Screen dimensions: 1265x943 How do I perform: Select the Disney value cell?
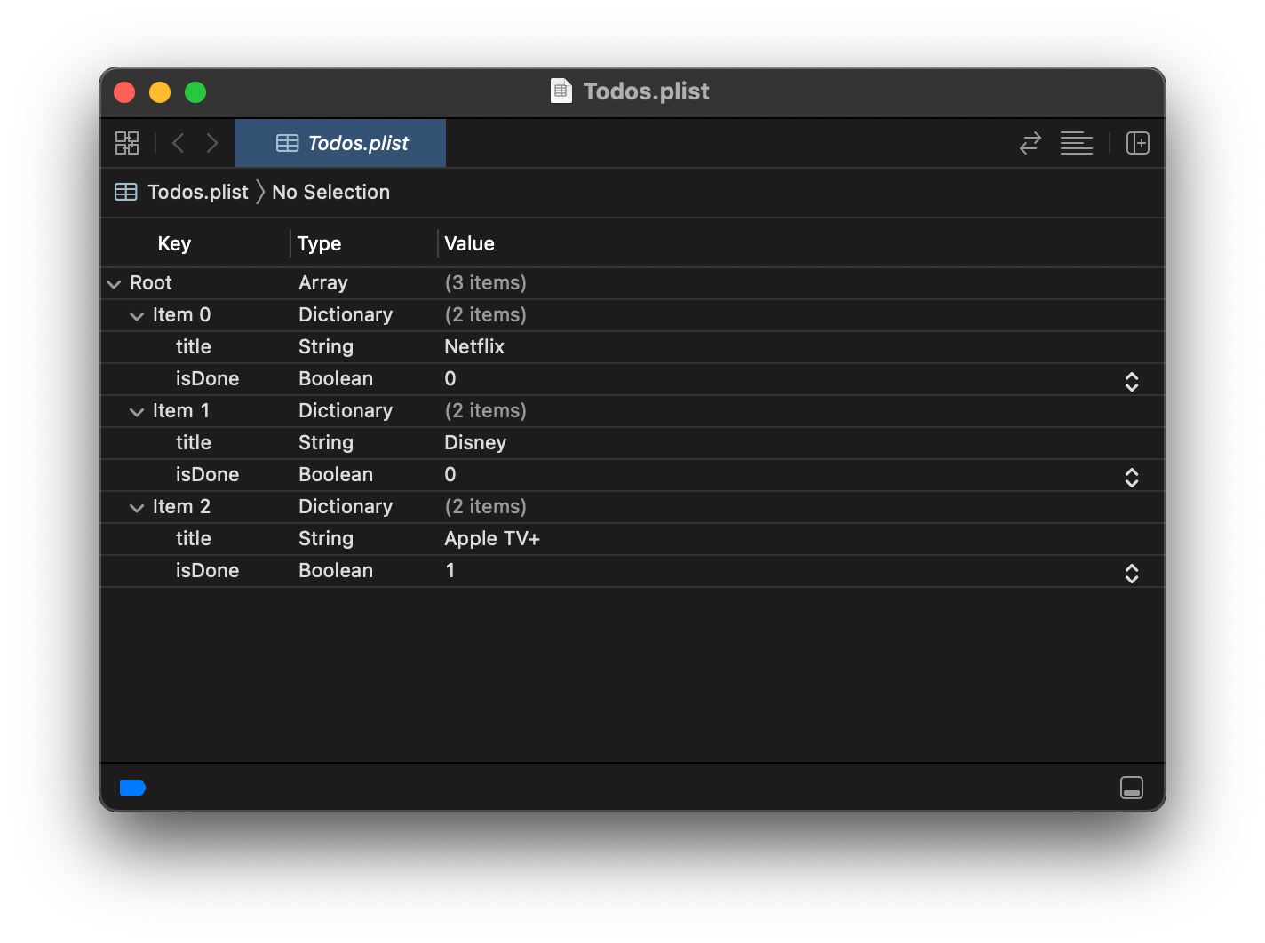[x=475, y=442]
